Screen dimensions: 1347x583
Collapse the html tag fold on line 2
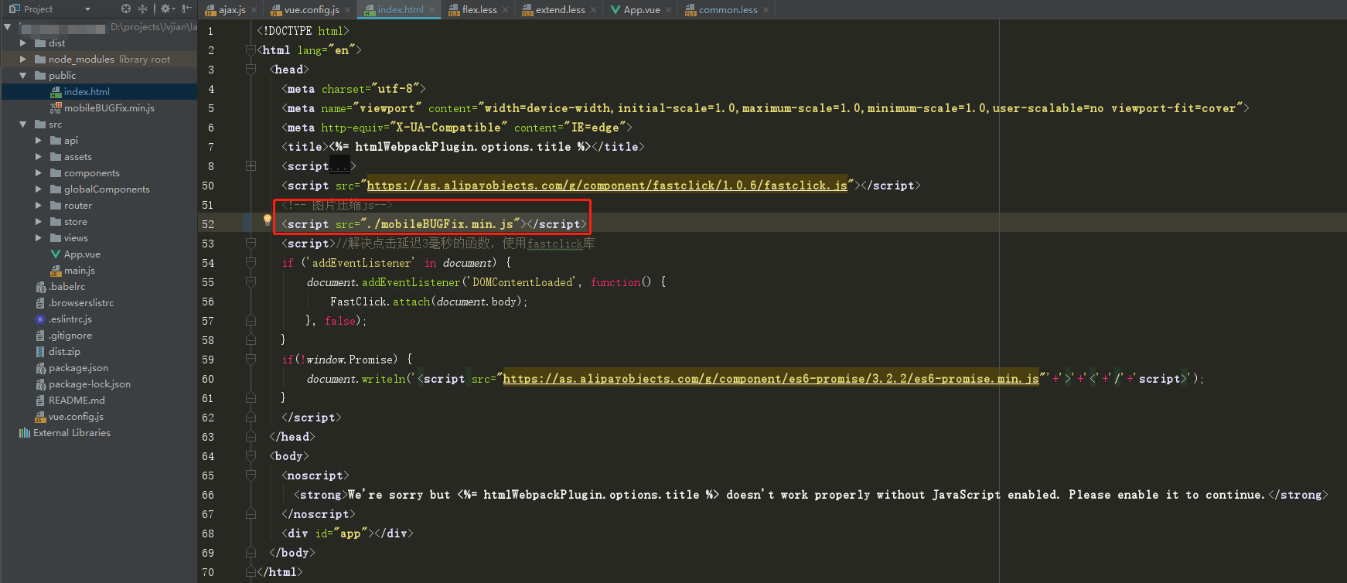click(x=251, y=50)
